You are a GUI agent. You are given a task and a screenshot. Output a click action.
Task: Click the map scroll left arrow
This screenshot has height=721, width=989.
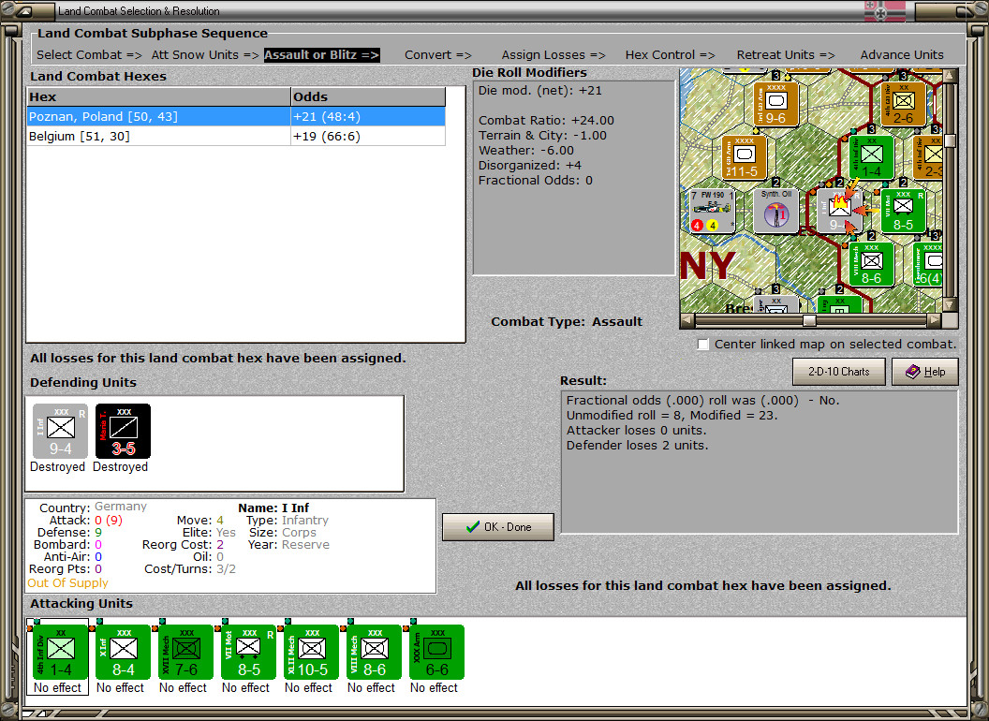[687, 320]
